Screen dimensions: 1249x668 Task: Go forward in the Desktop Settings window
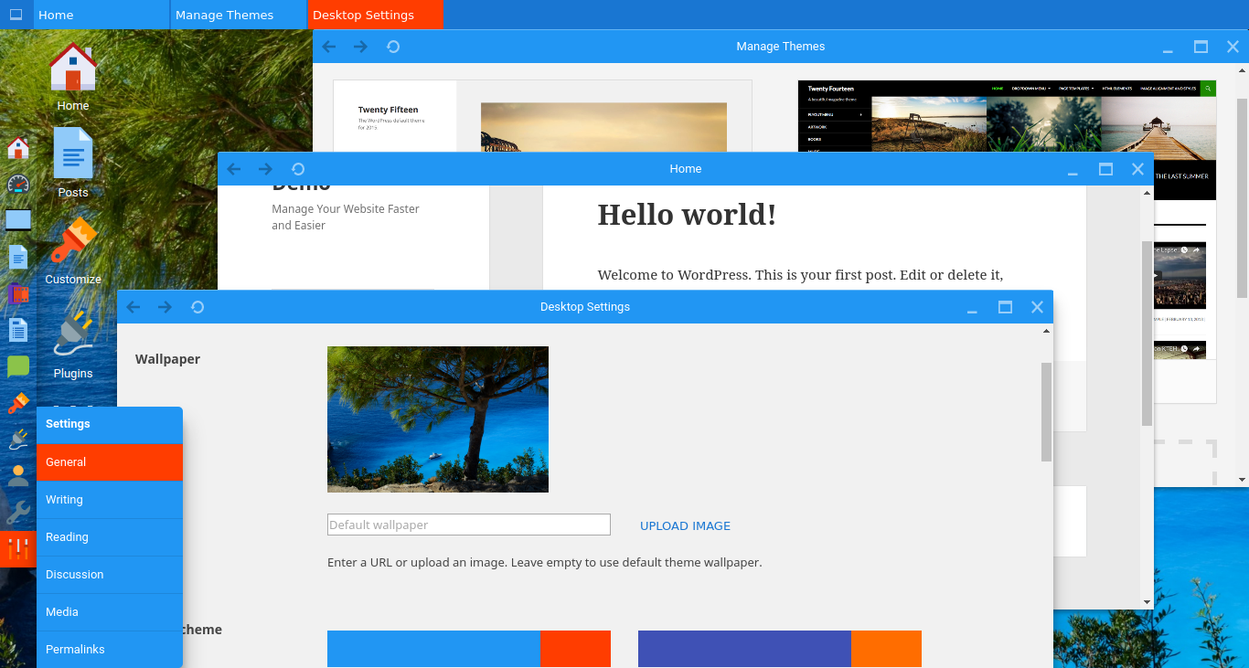[x=165, y=307]
